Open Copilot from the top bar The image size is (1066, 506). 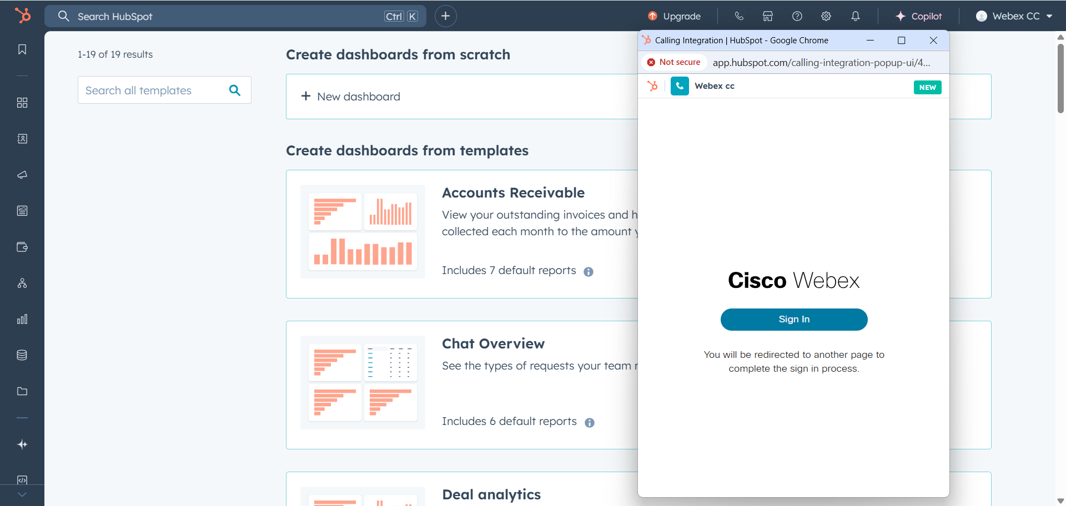coord(919,16)
